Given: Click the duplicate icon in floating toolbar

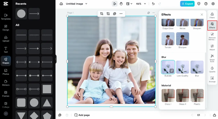Looking at the screenshot, I should pos(115,14).
